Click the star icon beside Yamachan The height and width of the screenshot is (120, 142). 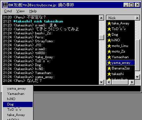coord(109,57)
